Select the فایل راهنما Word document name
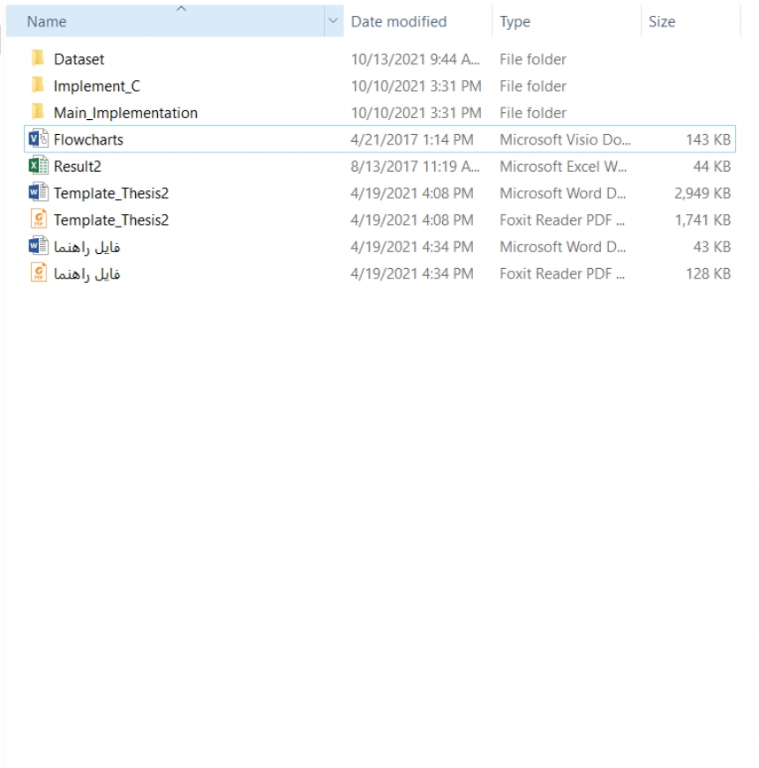 (86, 247)
